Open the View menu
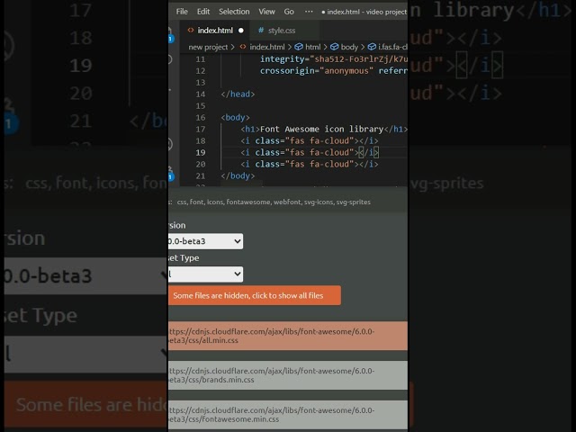 click(266, 12)
